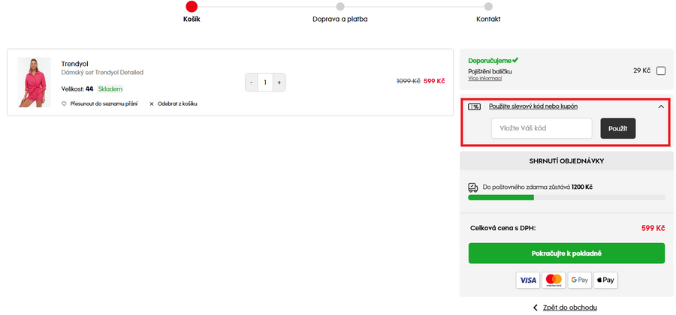Decrease quantity with the minus button

pyautogui.click(x=252, y=82)
